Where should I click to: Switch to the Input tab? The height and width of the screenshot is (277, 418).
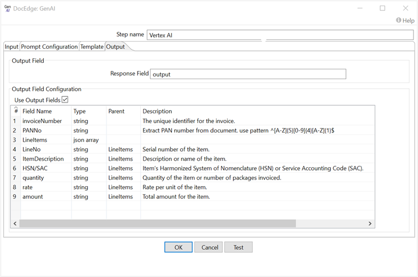pyautogui.click(x=12, y=47)
